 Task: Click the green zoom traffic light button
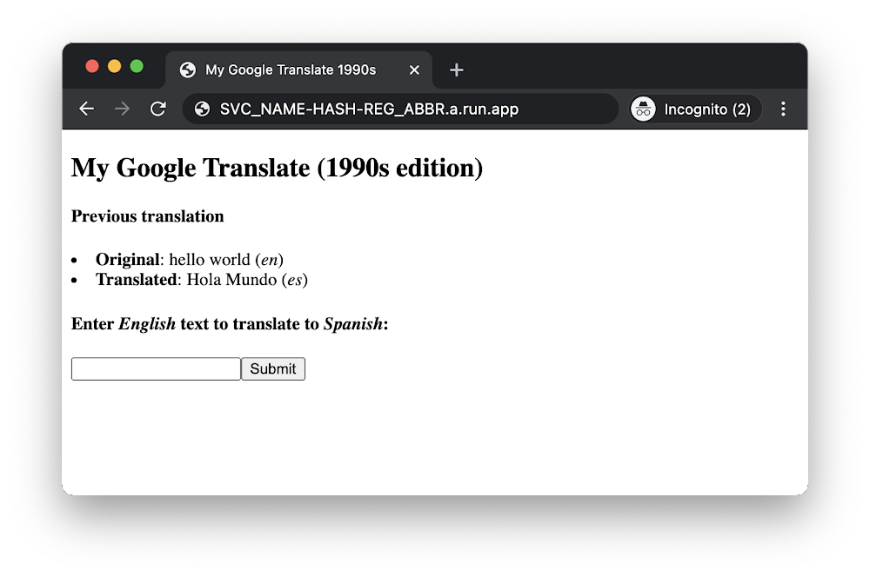pos(137,65)
